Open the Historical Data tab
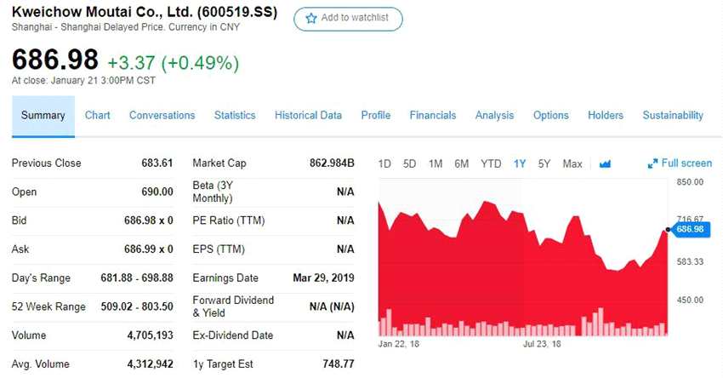This screenshot has width=723, height=378. [x=308, y=116]
